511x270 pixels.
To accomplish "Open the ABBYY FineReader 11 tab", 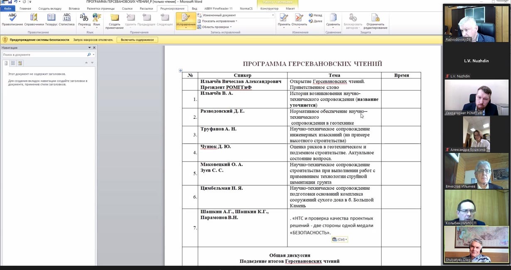I will coord(219,8).
